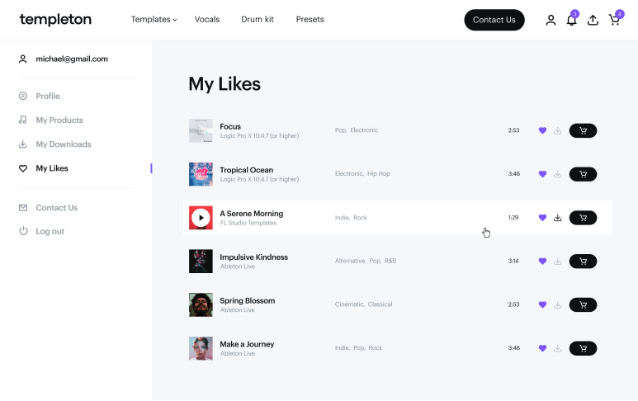Add Focus to cart
638x401 pixels.
click(583, 130)
